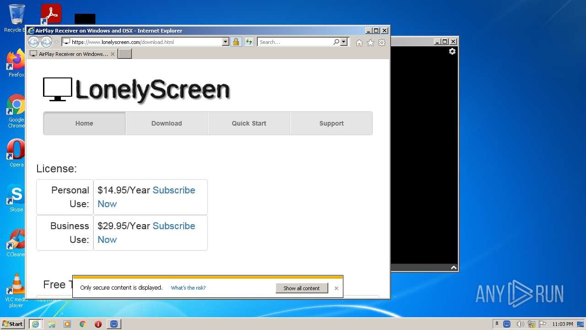Open Action Center flag icon
Image resolution: width=586 pixels, height=330 pixels.
(x=543, y=324)
